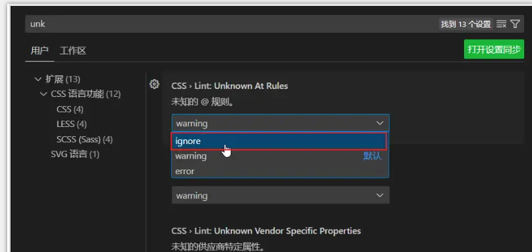Open the filter settings funnel icon
The image size is (532, 252).
[515, 24]
